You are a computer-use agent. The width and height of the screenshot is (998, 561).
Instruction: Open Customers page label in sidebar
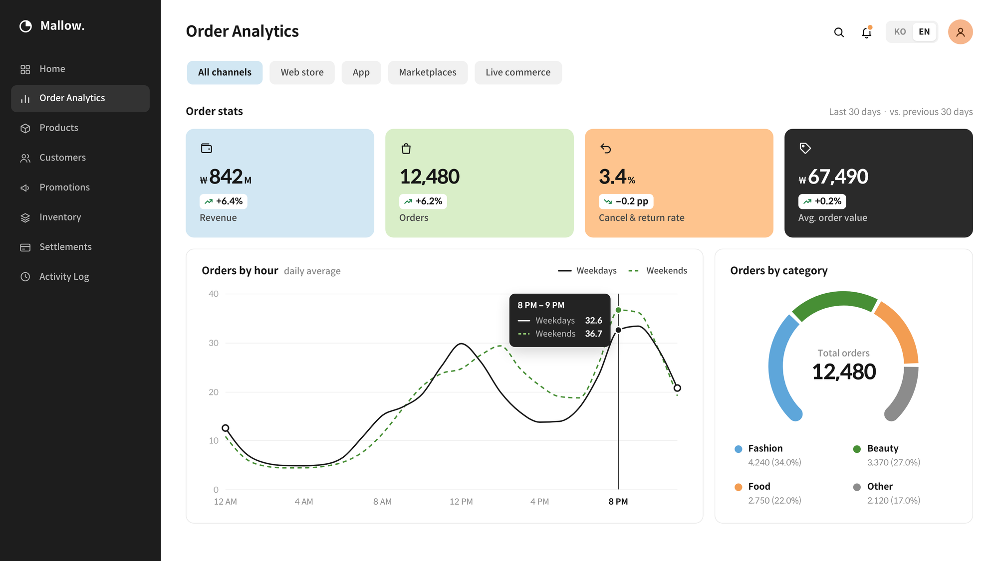[x=62, y=158]
